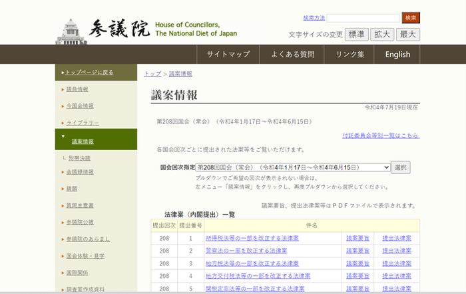
Task: Open 議案要旨 for bill number 3
Action: click(358, 263)
